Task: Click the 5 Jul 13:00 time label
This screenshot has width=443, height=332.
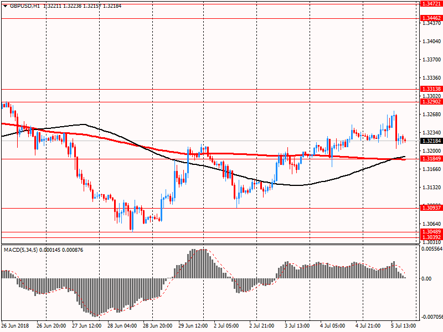Action: tap(404, 326)
